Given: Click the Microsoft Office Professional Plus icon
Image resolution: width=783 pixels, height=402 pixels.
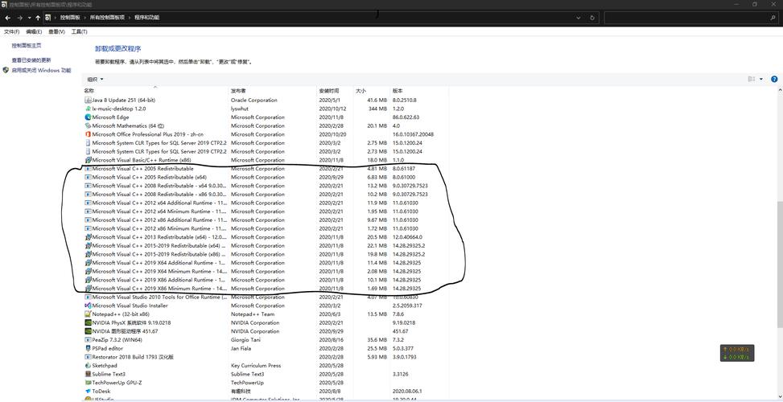Looking at the screenshot, I should (x=88, y=134).
